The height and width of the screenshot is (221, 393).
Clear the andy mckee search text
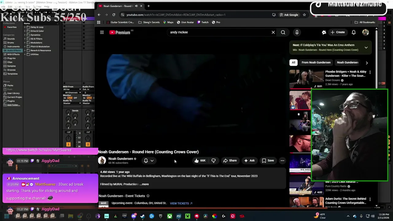tap(273, 32)
